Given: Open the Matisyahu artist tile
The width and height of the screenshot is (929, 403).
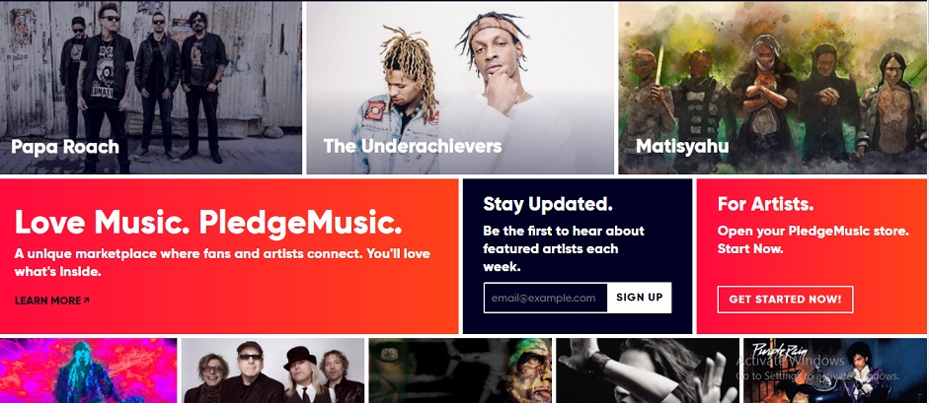Looking at the screenshot, I should [x=773, y=88].
